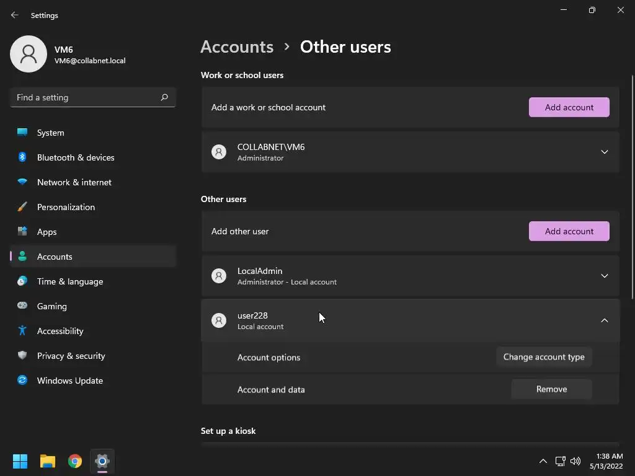Click the Personalization paintbrush icon
The width and height of the screenshot is (635, 476).
[22, 207]
